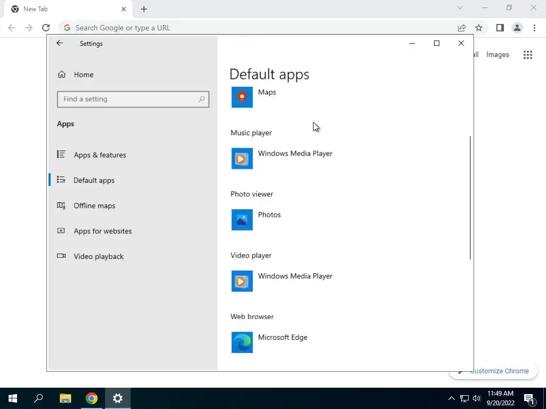Click the Music player heading
The width and height of the screenshot is (546, 409).
tap(251, 133)
